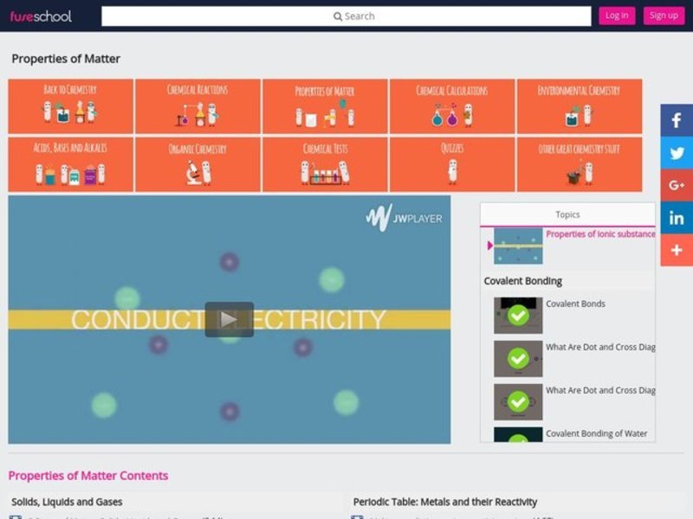This screenshot has width=693, height=519.
Task: Share page via Twitter icon
Action: [677, 153]
